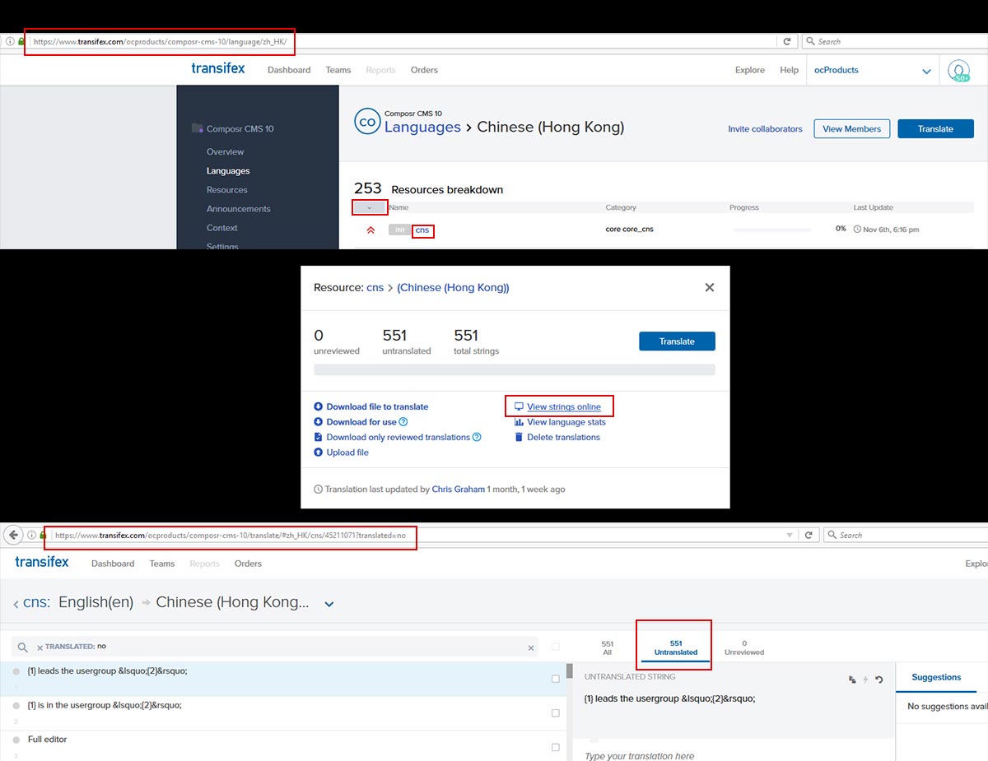
Task: Click the undo icon above the untranslated string
Action: [x=879, y=680]
